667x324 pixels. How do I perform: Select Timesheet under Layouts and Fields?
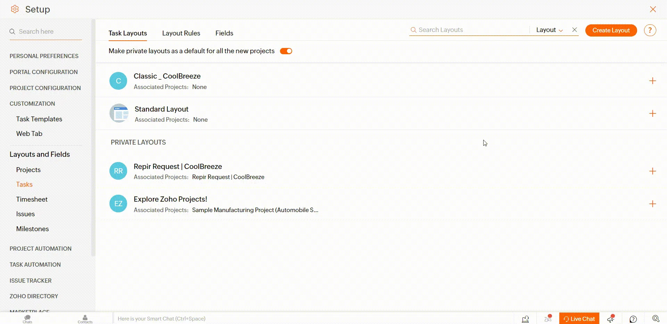32,199
